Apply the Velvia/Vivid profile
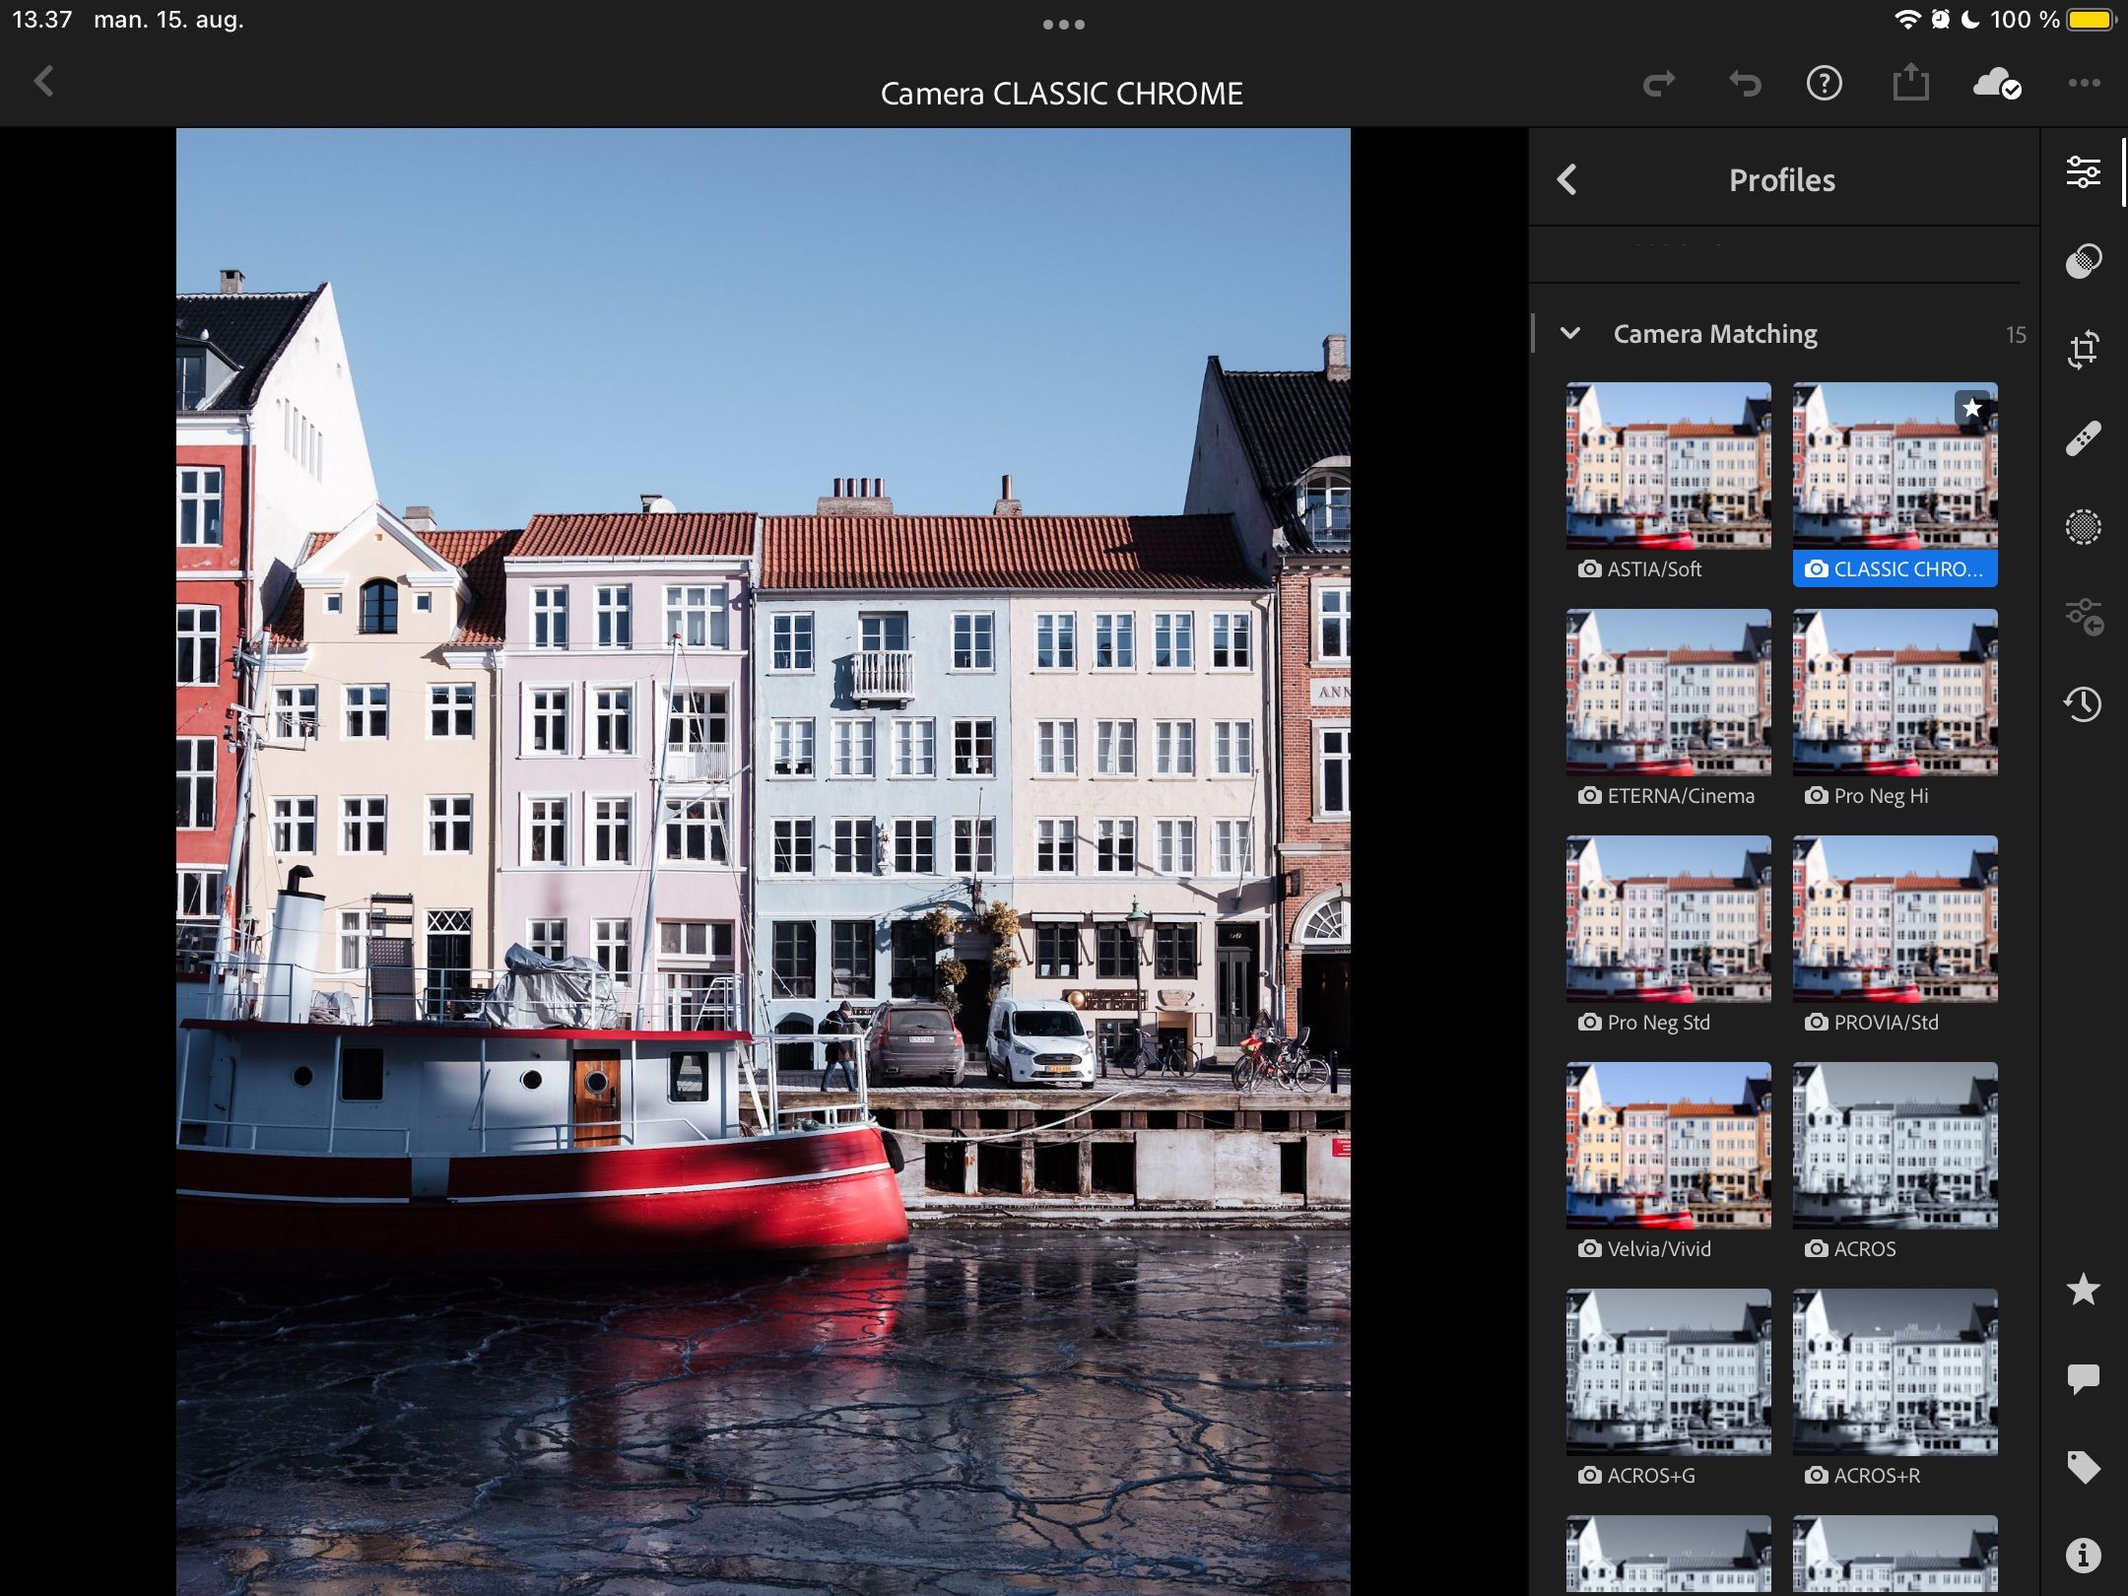The width and height of the screenshot is (2128, 1596). coord(1669,1146)
